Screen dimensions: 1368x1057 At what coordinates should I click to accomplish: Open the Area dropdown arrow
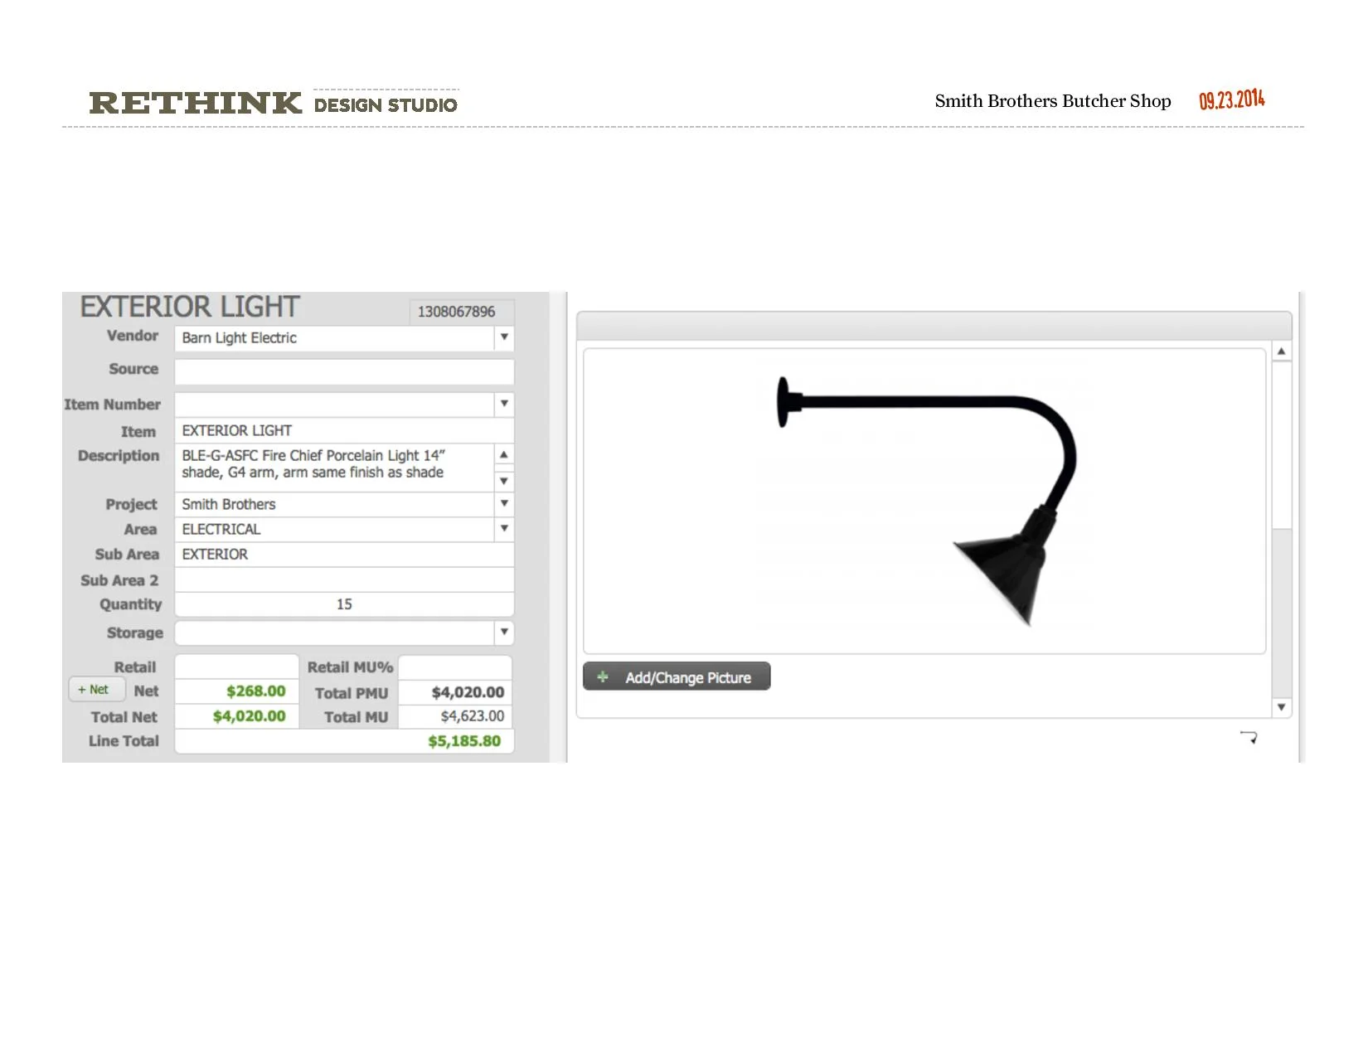pyautogui.click(x=504, y=529)
